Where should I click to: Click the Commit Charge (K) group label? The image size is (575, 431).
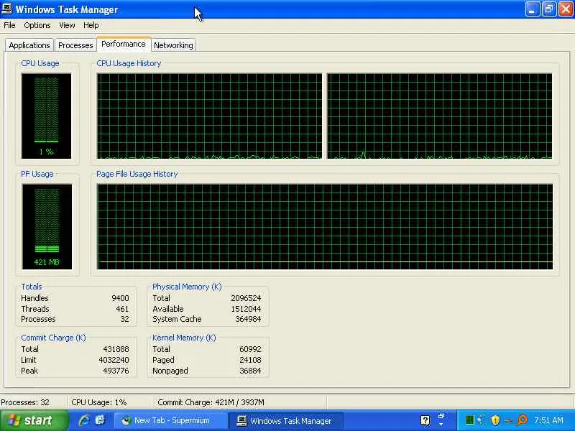pyautogui.click(x=53, y=338)
